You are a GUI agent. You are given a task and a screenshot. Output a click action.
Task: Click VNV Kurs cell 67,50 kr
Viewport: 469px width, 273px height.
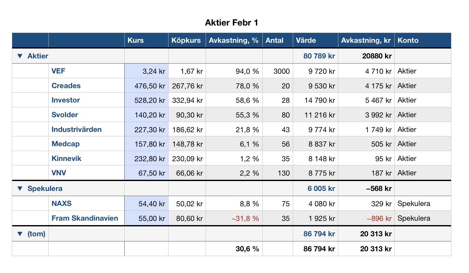(146, 173)
